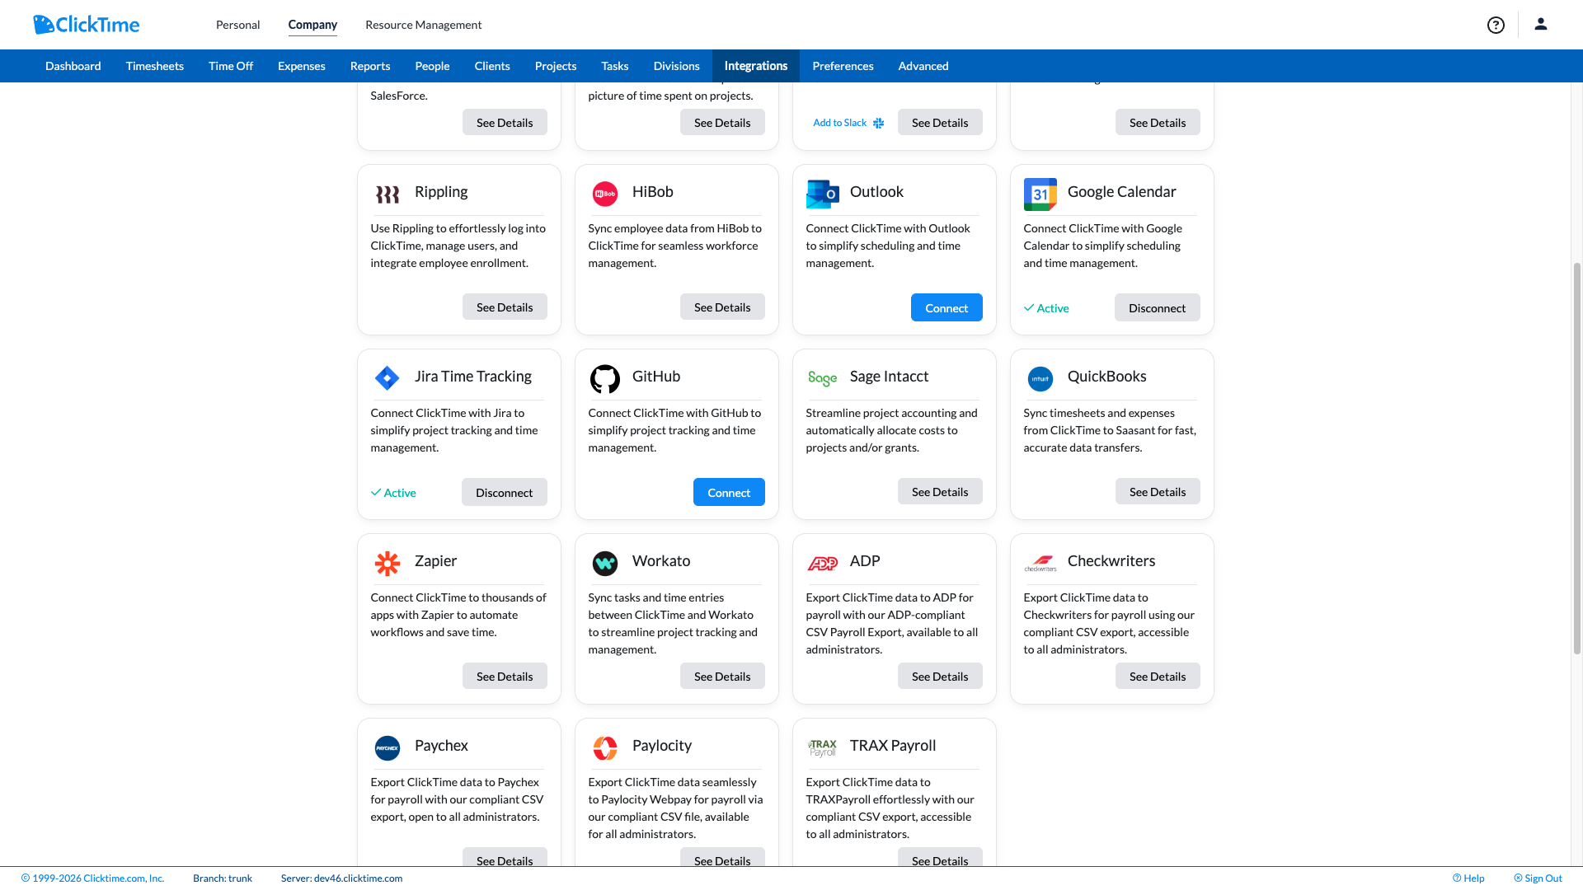Viewport: 1583px width, 890px height.
Task: Select the Integrations tab
Action: [756, 66]
